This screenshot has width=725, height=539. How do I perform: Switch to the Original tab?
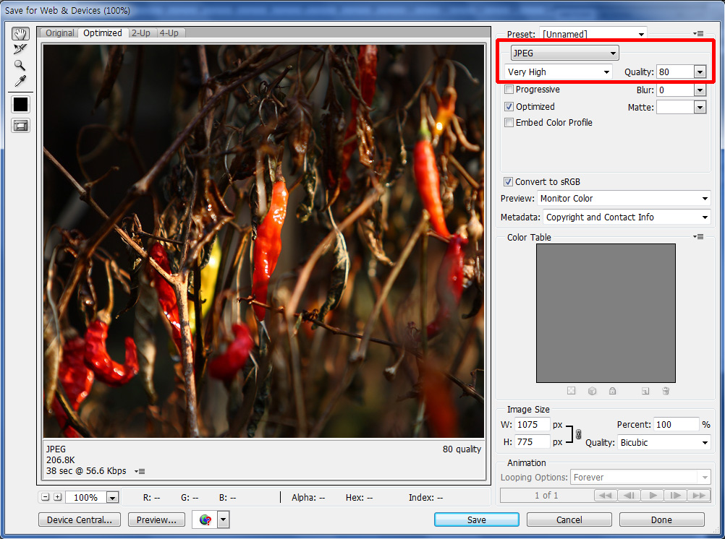(x=60, y=33)
